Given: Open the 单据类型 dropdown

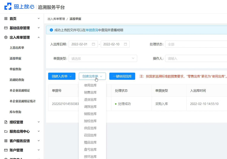Looking at the screenshot, I should (x=103, y=59).
